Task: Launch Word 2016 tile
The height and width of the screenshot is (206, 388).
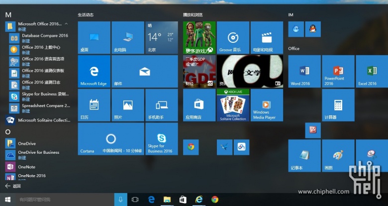Action: pos(304,71)
